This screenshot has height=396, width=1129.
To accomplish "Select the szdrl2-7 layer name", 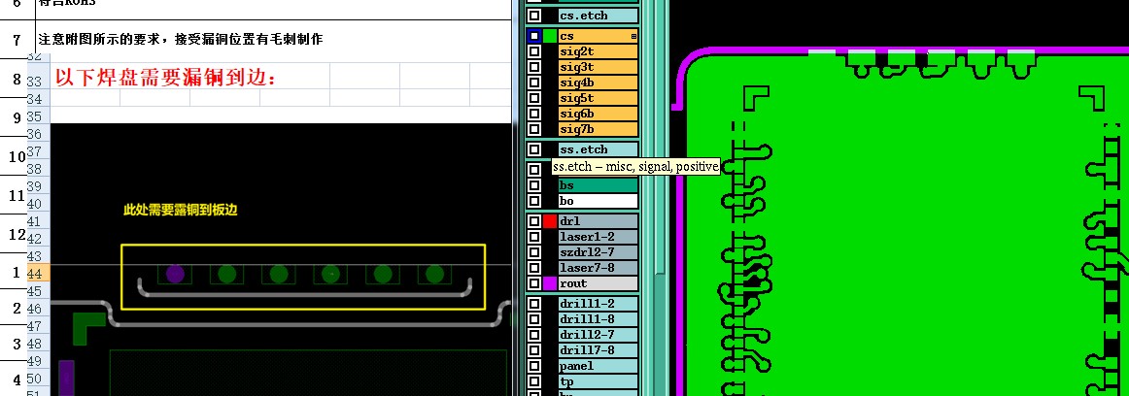I will (x=599, y=252).
